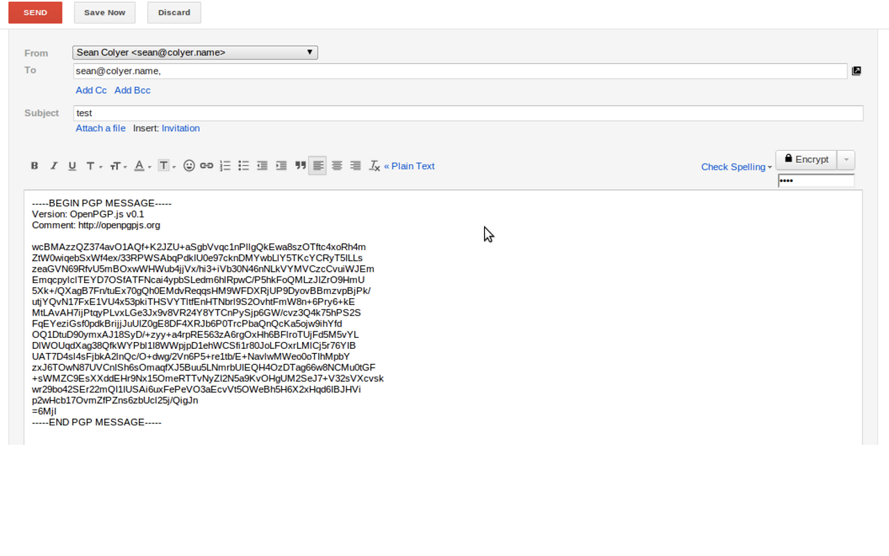The image size is (889, 556).
Task: Increase indent of text
Action: pyautogui.click(x=281, y=165)
